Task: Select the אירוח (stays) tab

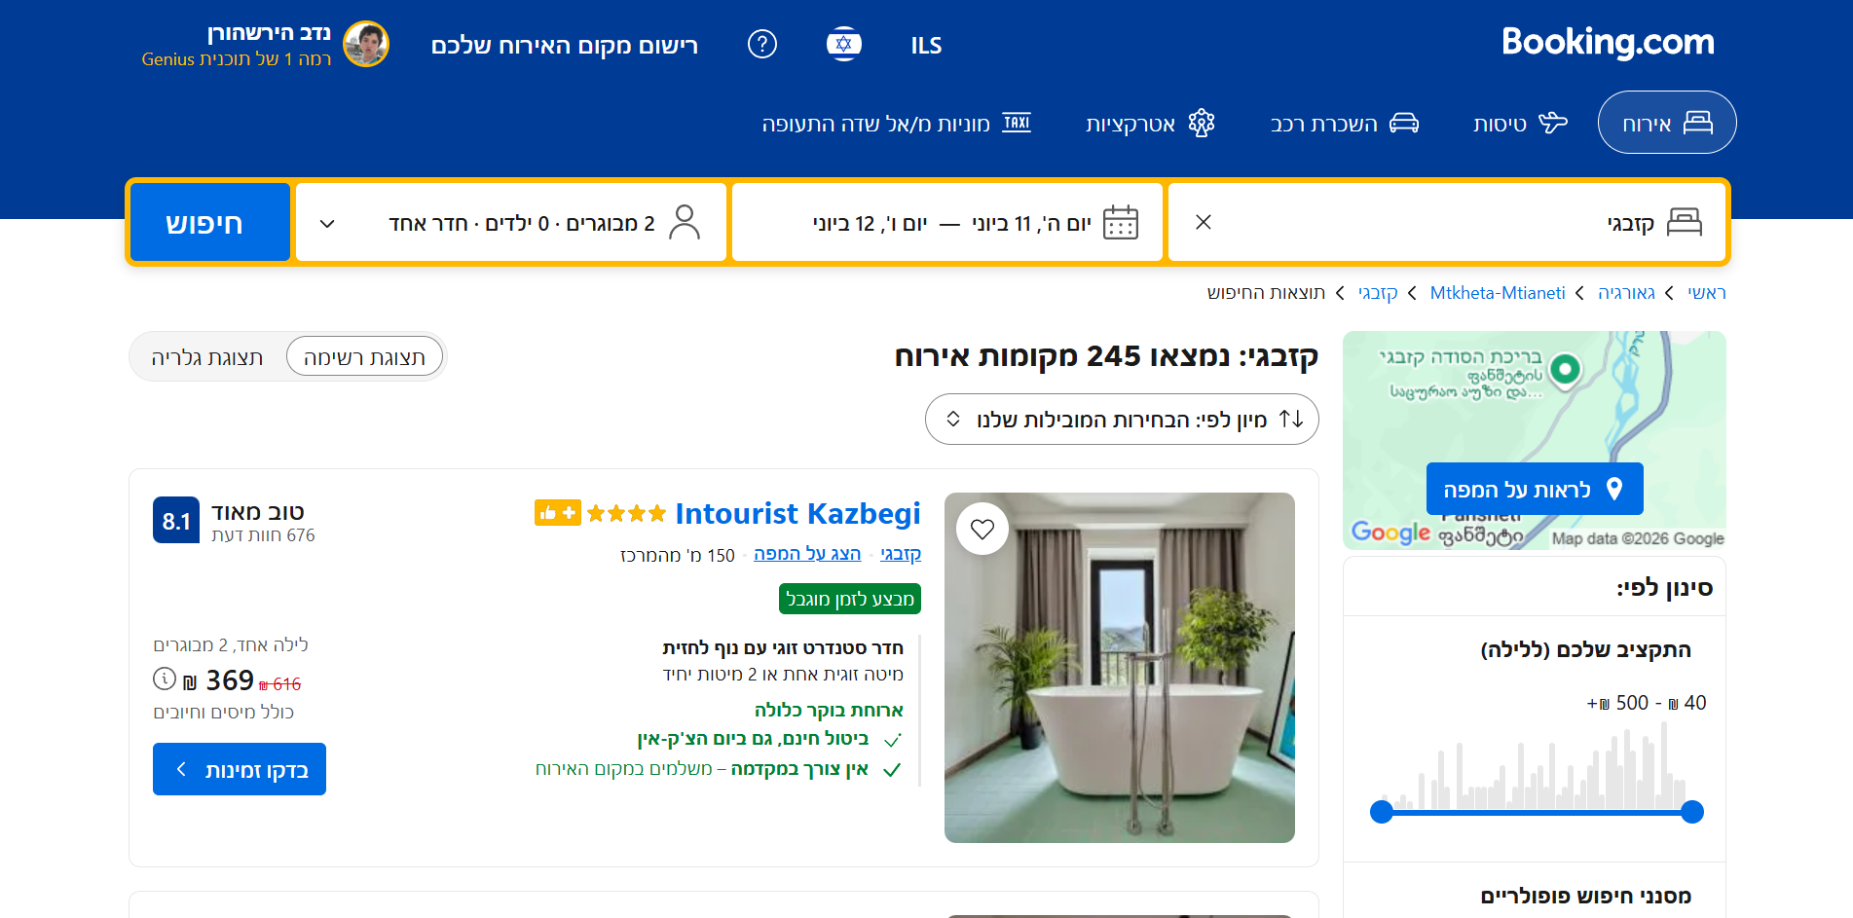Action: pyautogui.click(x=1667, y=123)
